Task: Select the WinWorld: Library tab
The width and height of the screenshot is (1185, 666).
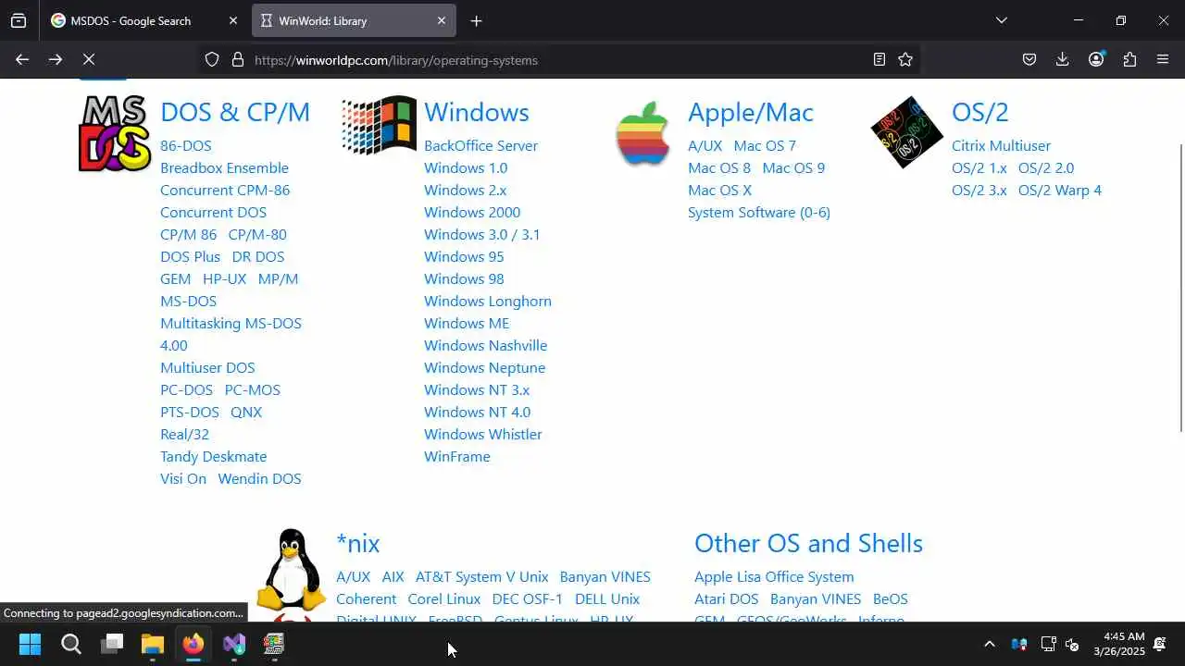Action: 354,20
